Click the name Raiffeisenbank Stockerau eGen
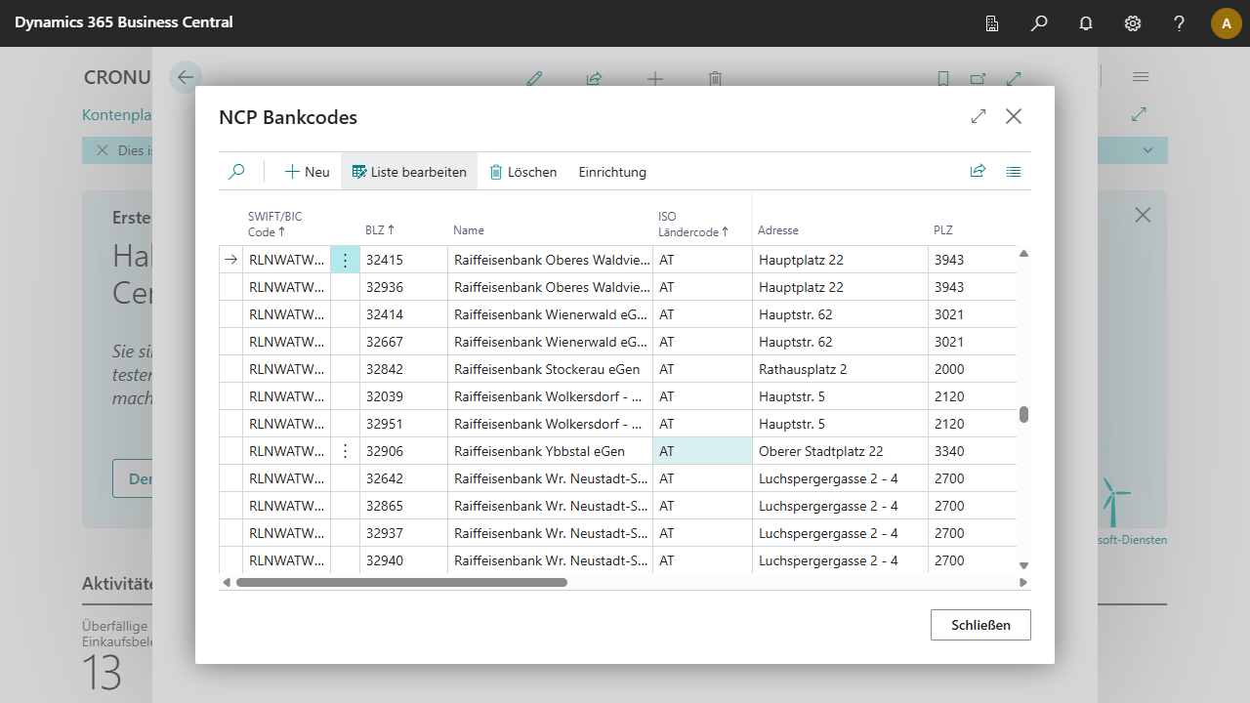Screen dimensions: 1250x703 [x=547, y=369]
